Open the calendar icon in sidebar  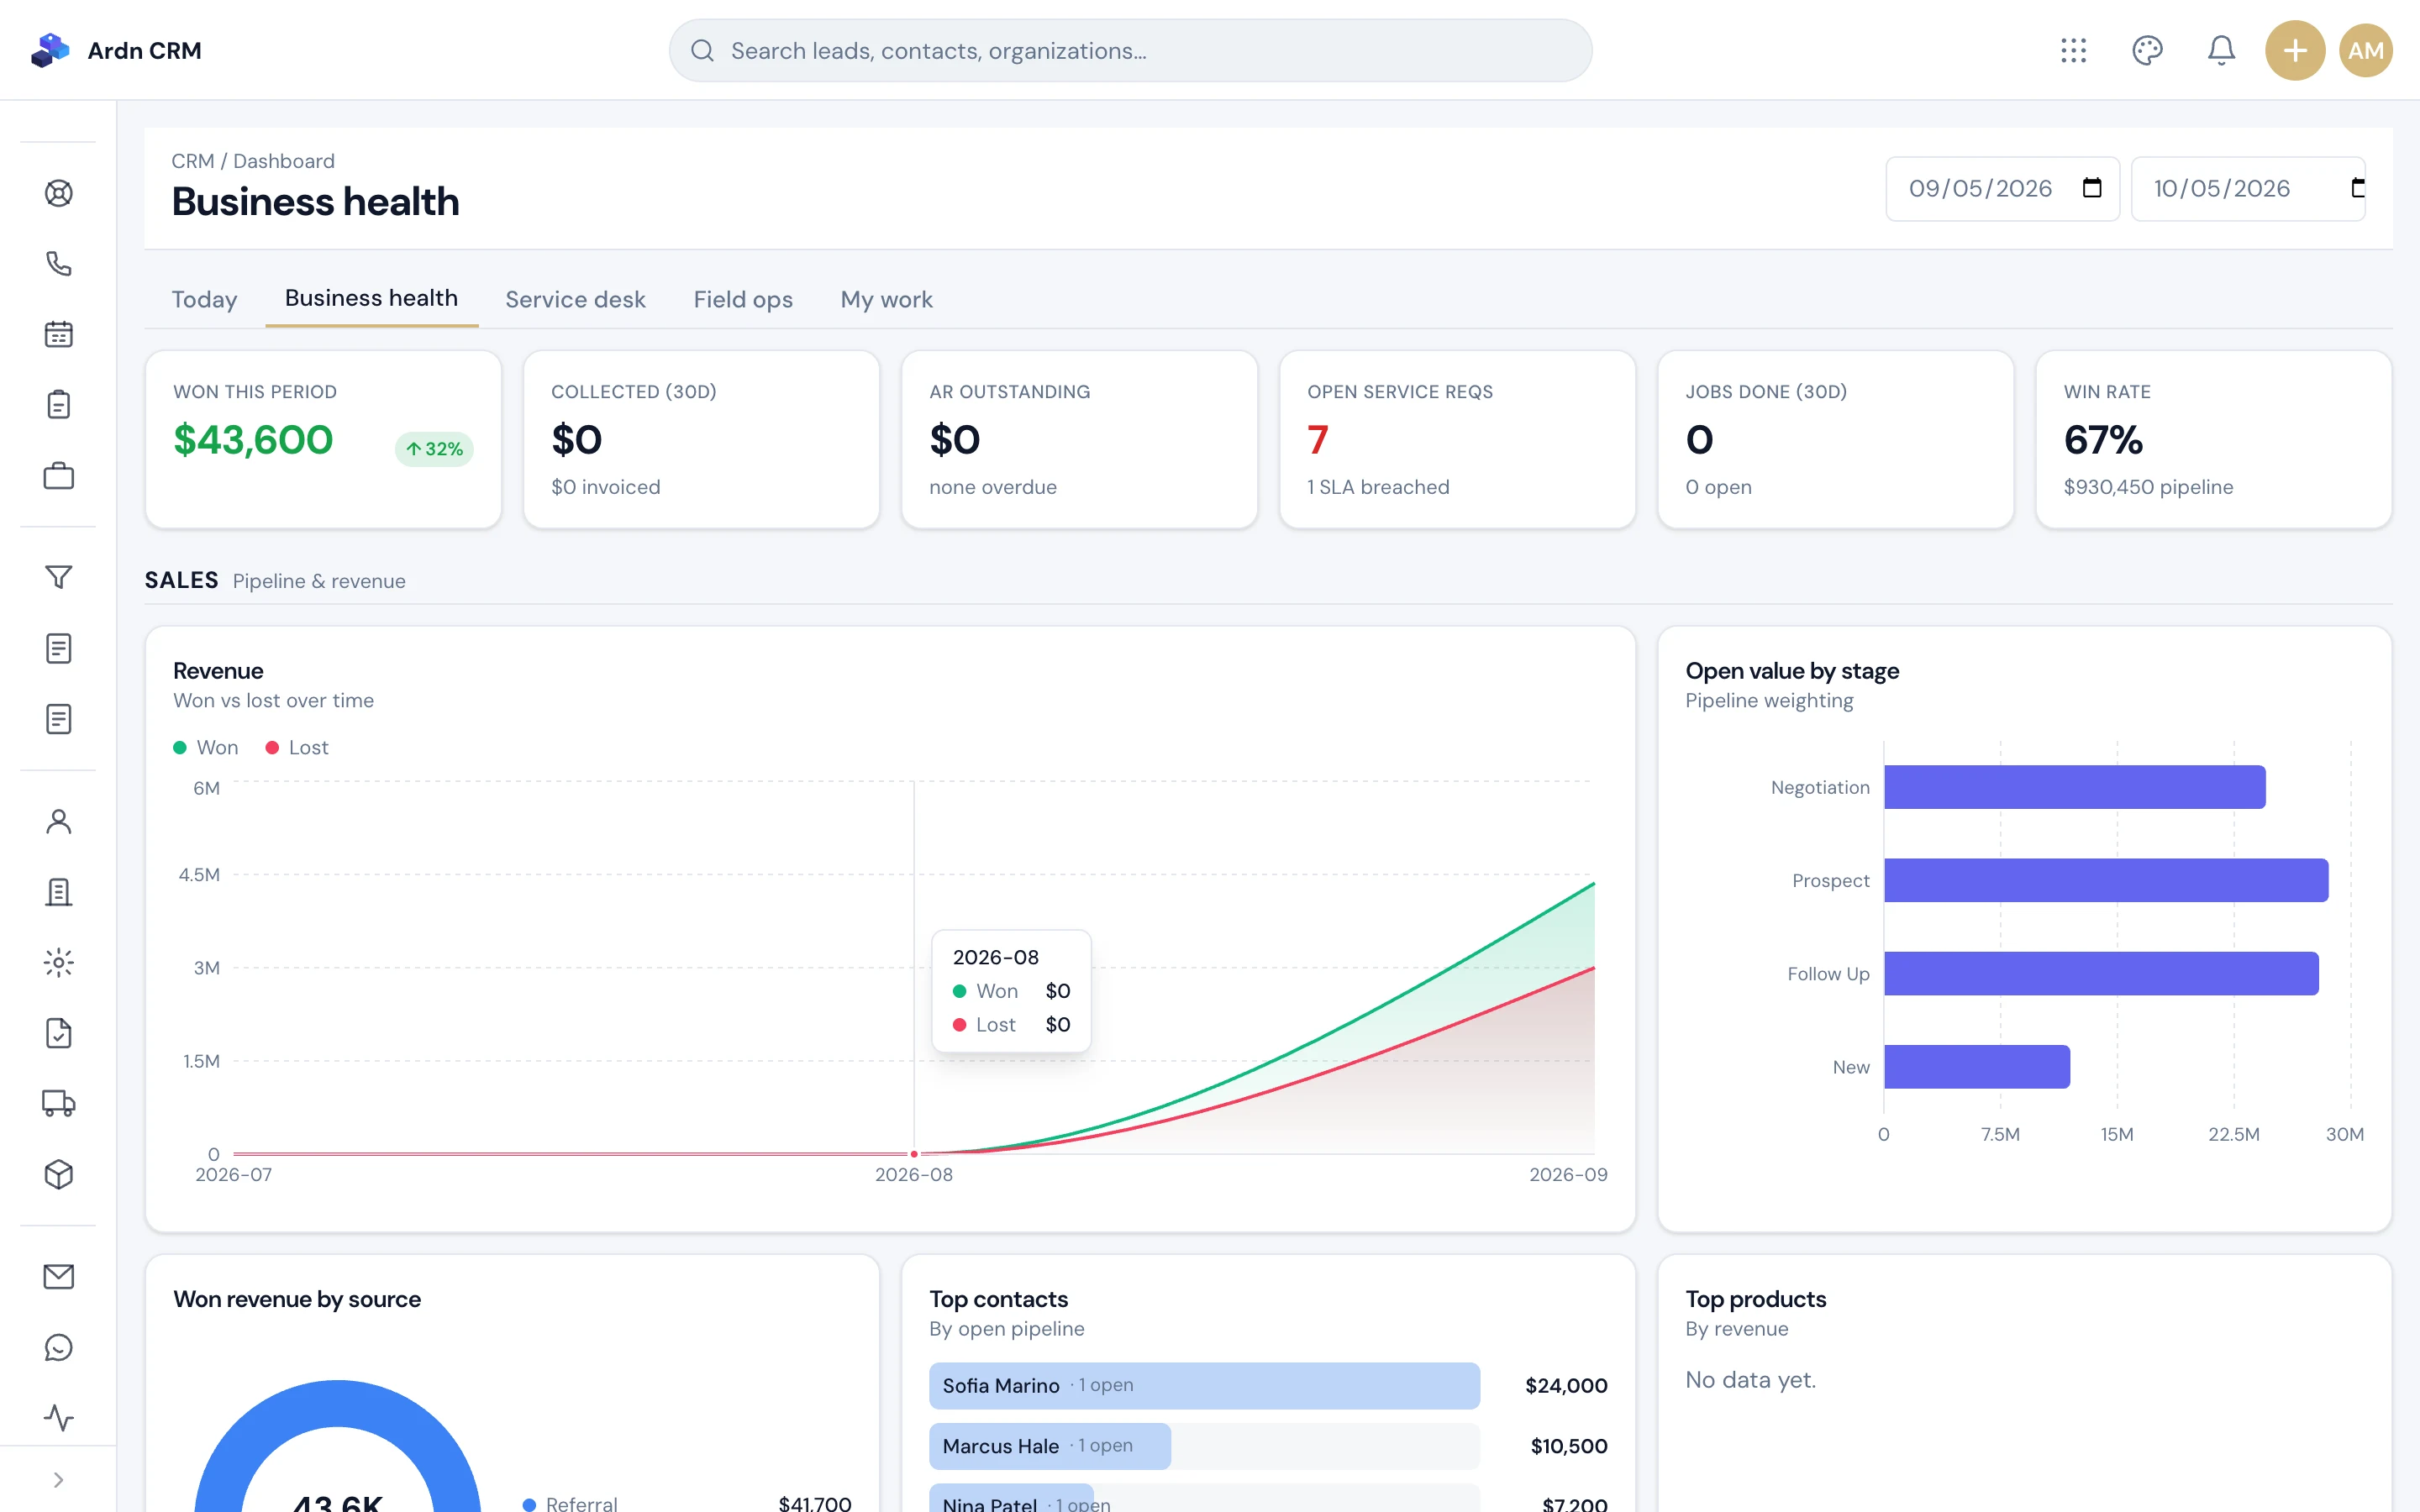click(x=58, y=334)
